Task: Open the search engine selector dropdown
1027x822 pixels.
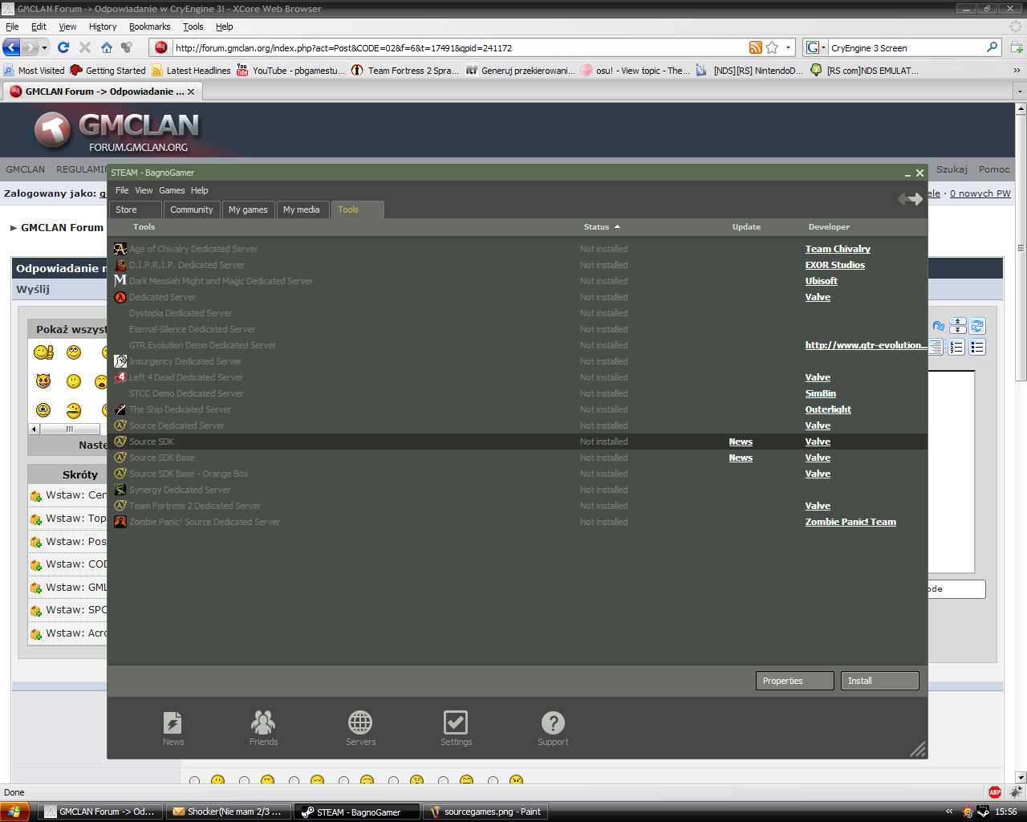Action: [x=816, y=47]
